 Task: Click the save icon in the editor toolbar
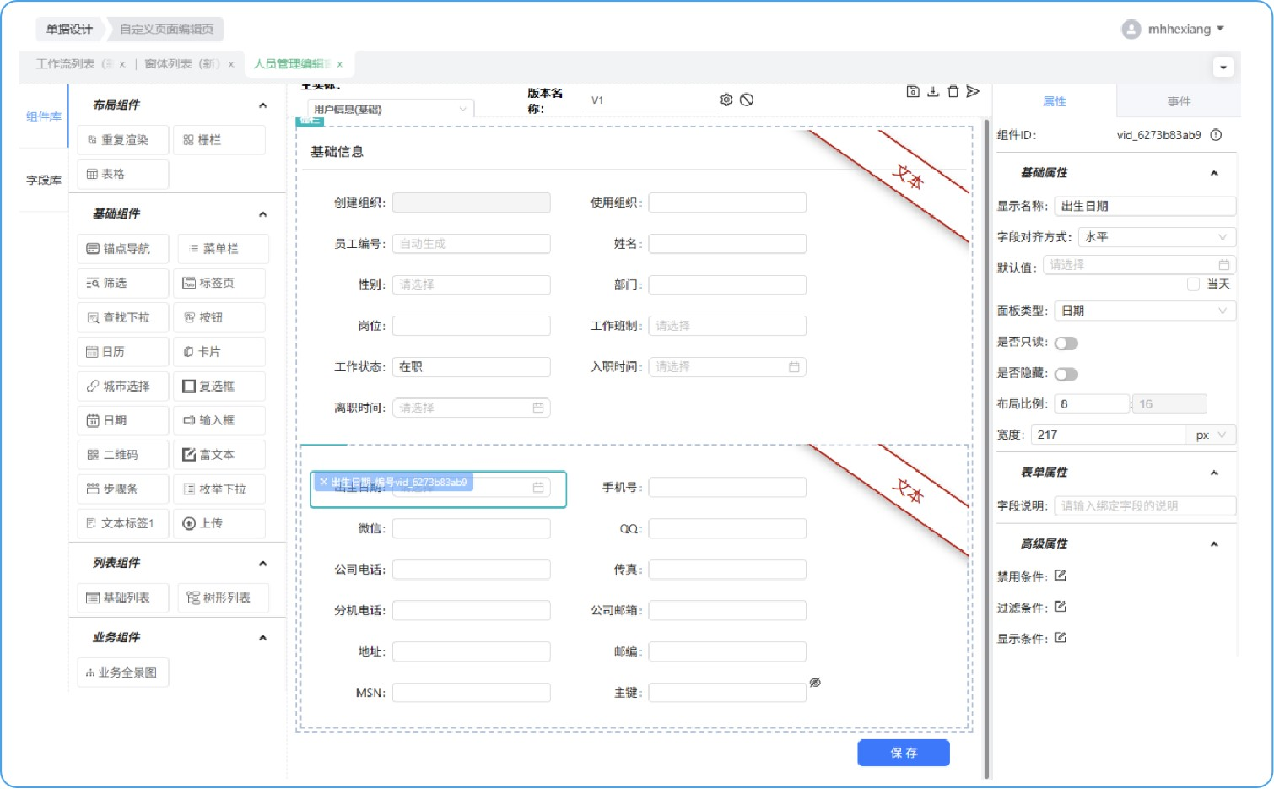click(x=913, y=91)
